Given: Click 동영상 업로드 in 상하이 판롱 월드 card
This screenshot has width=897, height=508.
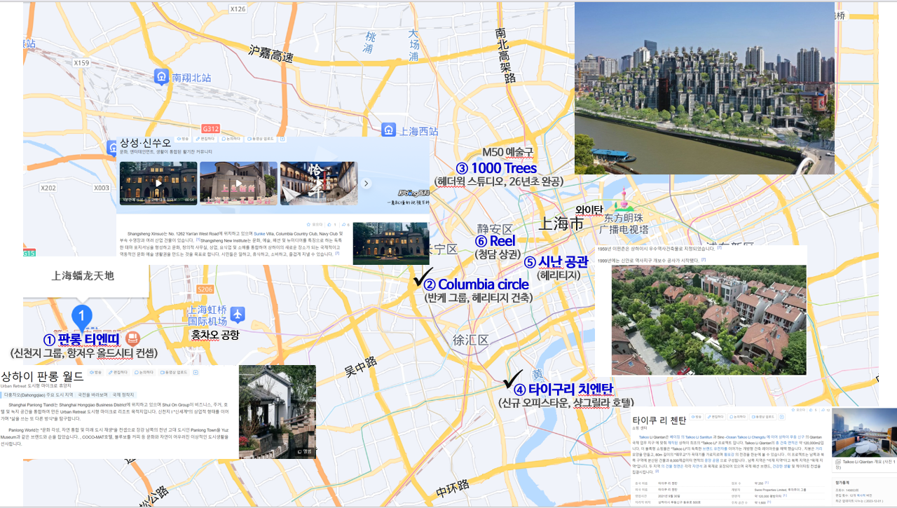Looking at the screenshot, I should [172, 372].
